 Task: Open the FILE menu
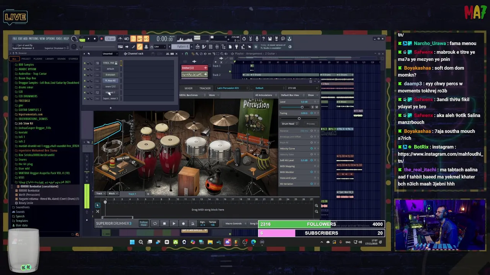point(15,39)
